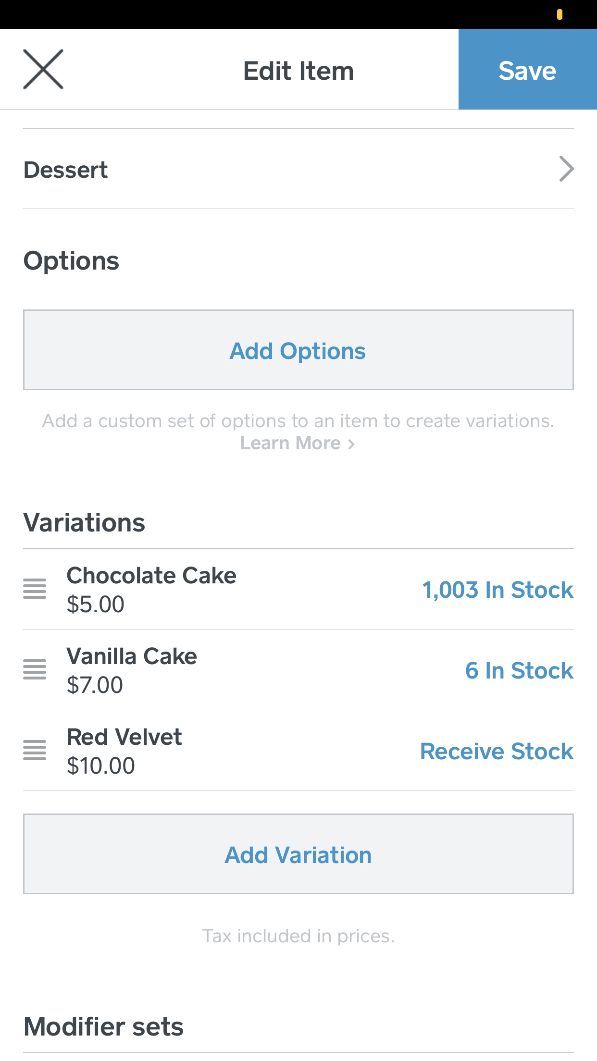597x1061 pixels.
Task: Tap the chevron beside Learn More
Action: coord(351,444)
